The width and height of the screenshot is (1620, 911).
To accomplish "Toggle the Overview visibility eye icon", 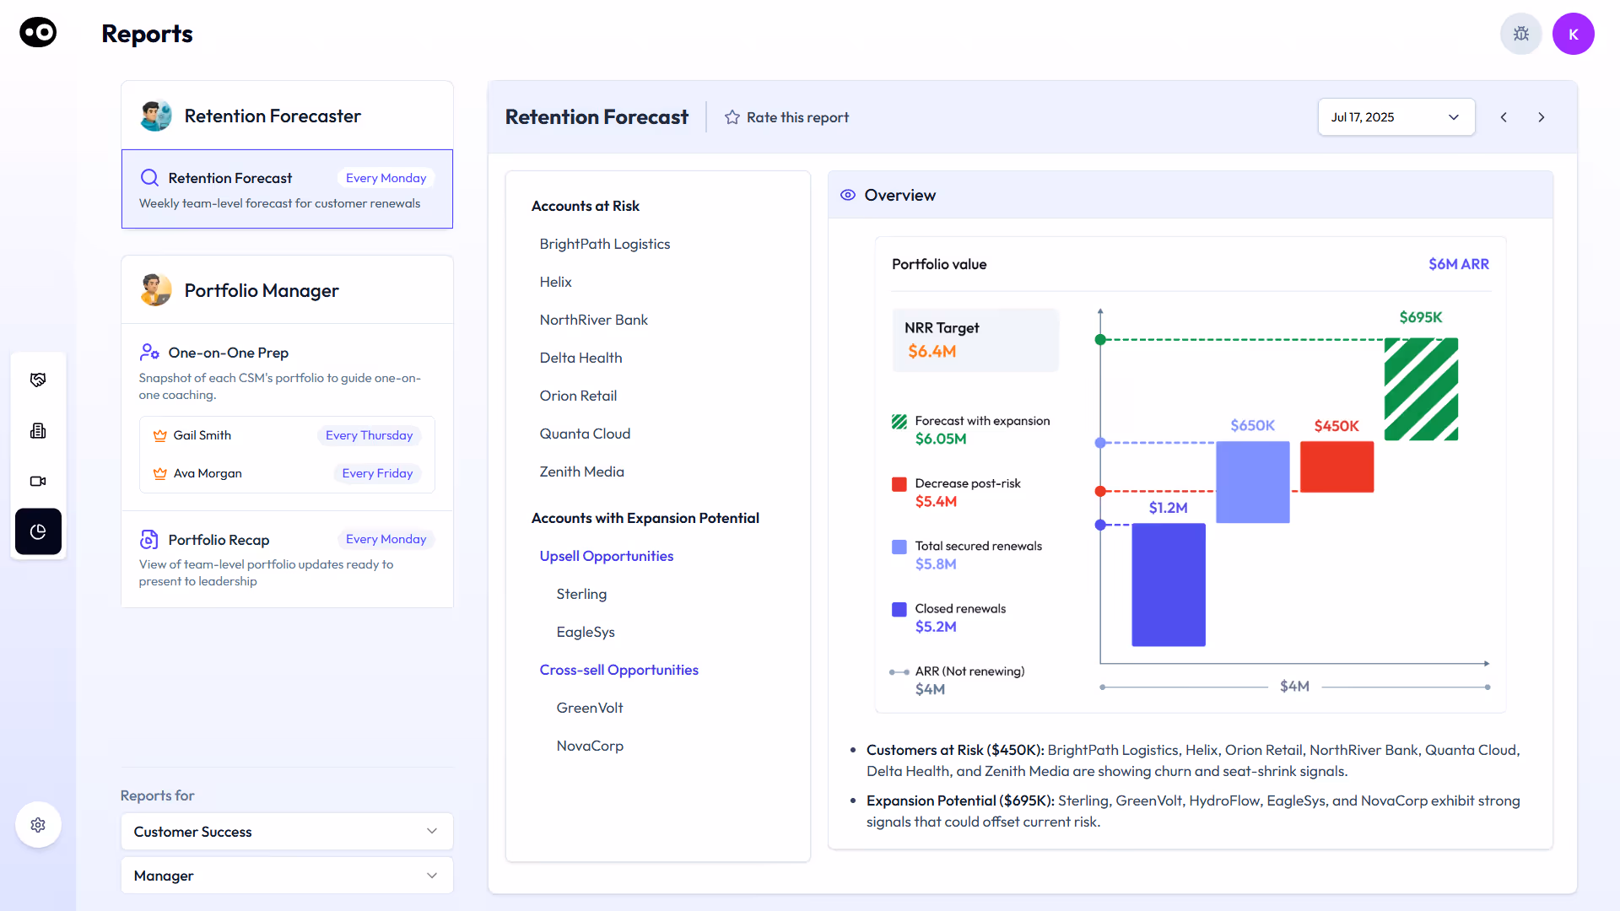I will 847,194.
